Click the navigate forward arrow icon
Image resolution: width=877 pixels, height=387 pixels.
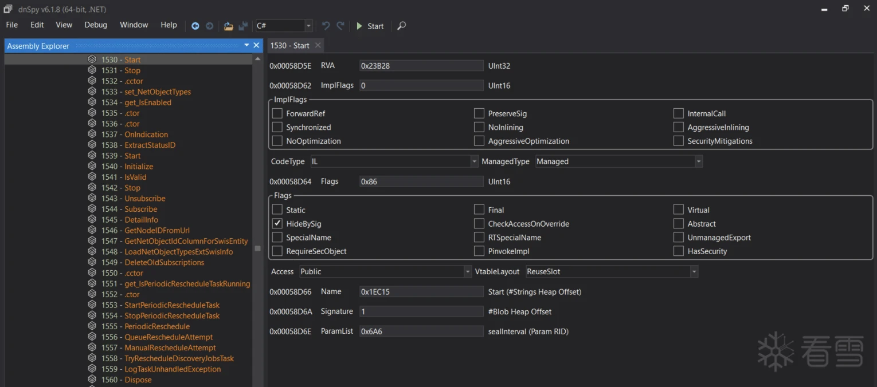(x=210, y=26)
